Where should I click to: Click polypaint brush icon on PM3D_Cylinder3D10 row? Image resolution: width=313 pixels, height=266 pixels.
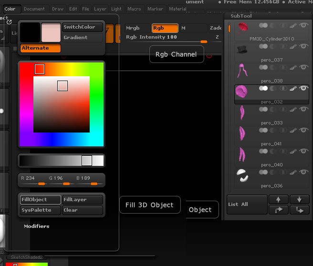coord(293,26)
